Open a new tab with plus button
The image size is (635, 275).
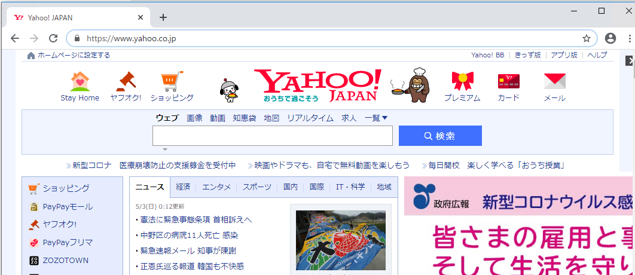pyautogui.click(x=163, y=17)
